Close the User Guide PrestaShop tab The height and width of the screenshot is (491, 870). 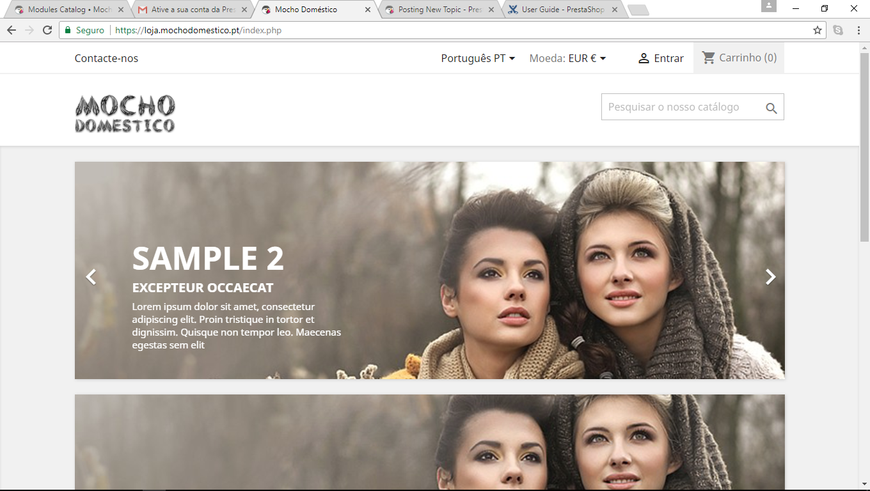click(x=615, y=10)
